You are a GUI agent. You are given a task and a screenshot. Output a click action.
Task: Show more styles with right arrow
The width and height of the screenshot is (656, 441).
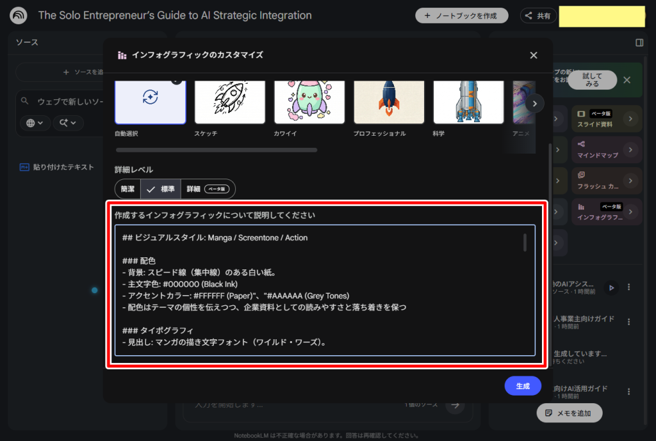(534, 104)
